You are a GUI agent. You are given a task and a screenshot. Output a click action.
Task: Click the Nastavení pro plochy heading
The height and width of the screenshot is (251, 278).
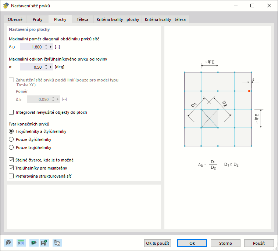pos(29,29)
